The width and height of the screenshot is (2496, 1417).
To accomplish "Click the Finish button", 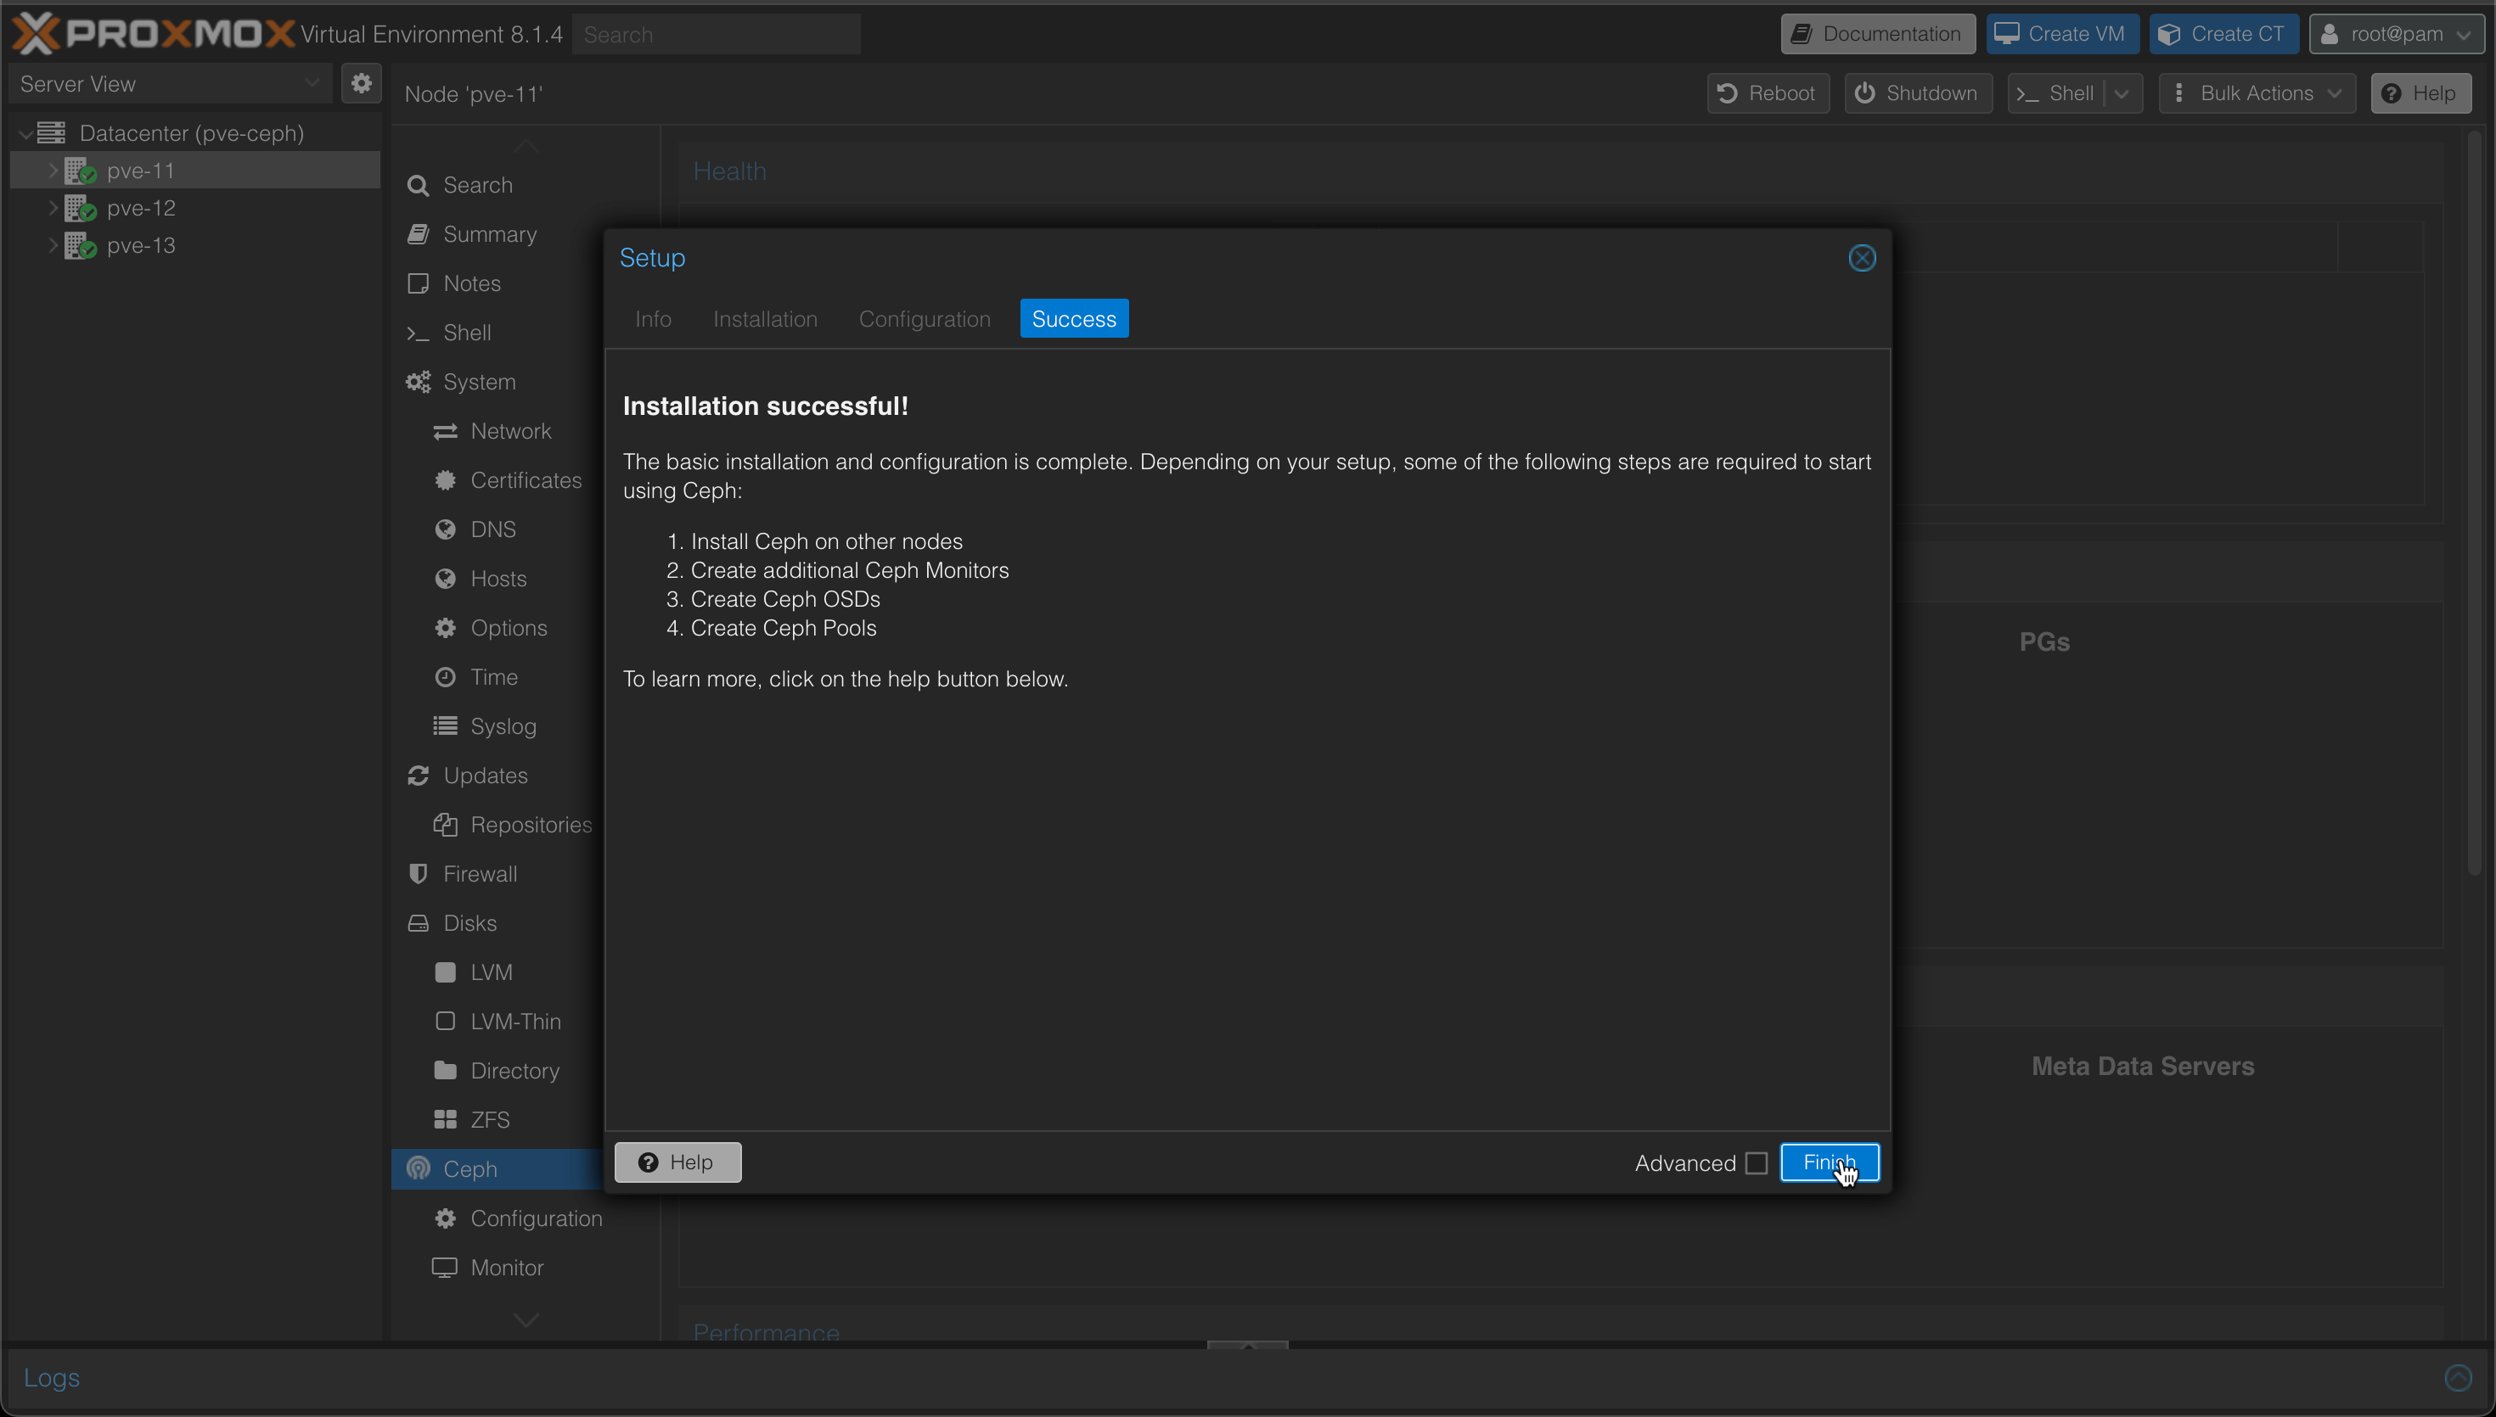I will coord(1827,1162).
